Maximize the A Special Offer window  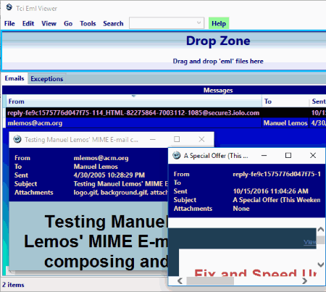[288, 155]
